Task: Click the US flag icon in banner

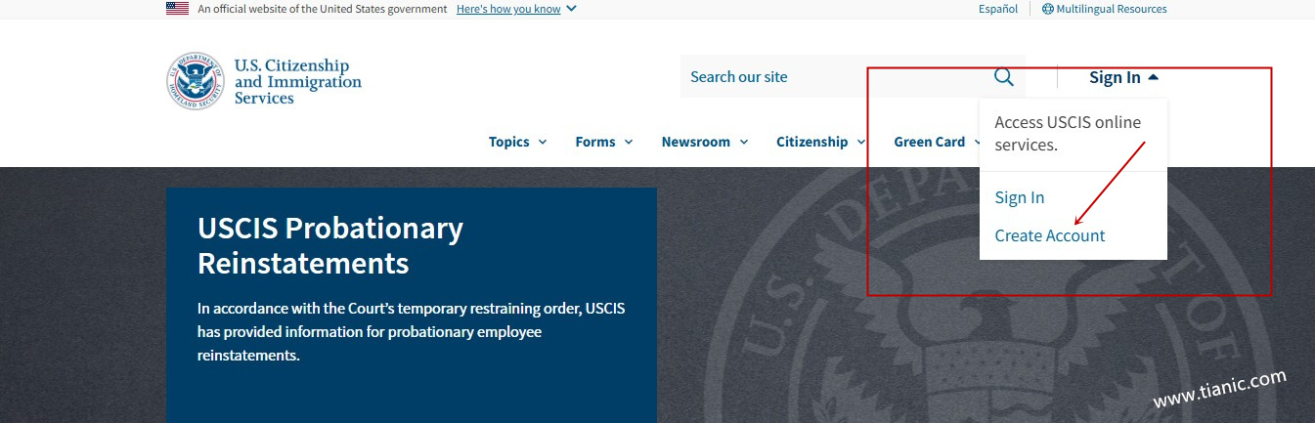Action: point(177,9)
